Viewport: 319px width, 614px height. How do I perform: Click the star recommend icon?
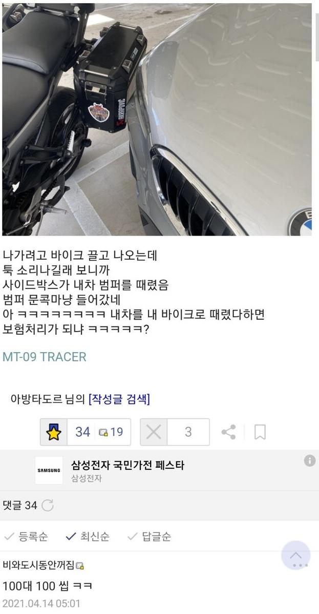54,432
